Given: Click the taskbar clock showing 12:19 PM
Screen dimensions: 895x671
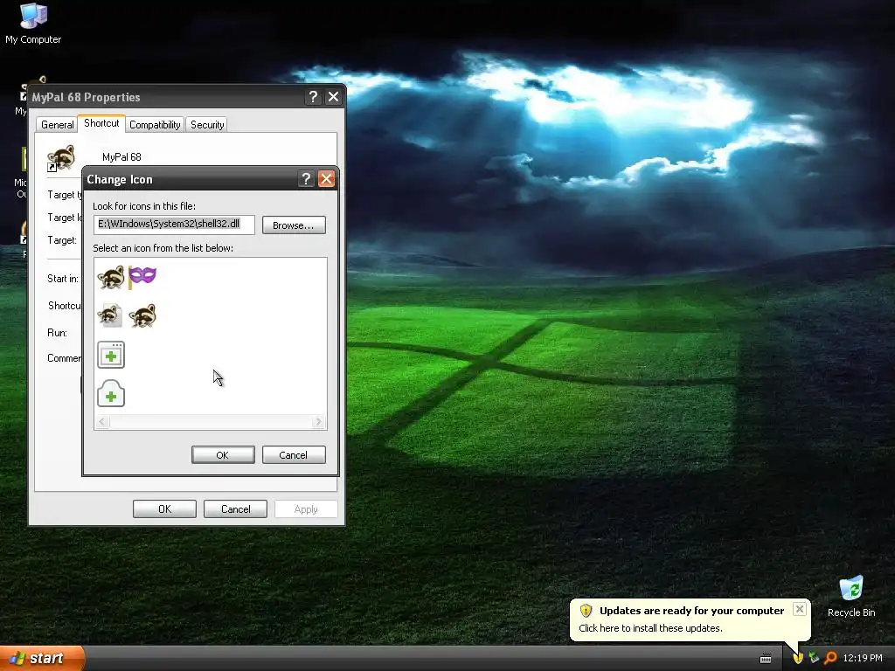Looking at the screenshot, I should pyautogui.click(x=863, y=658).
